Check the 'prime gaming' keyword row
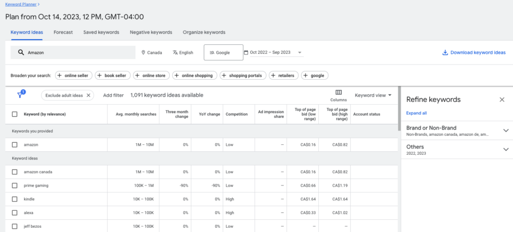 (x=15, y=185)
